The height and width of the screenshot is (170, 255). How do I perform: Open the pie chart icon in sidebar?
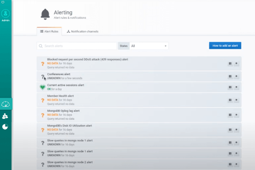[5, 127]
